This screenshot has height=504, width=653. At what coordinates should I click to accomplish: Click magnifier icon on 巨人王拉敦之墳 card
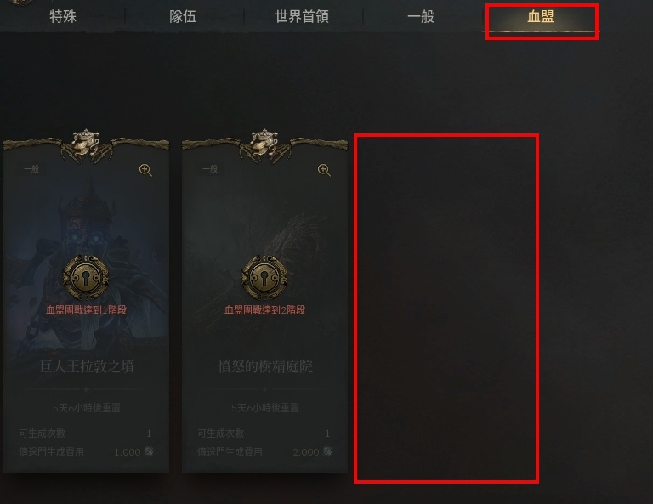(x=145, y=170)
